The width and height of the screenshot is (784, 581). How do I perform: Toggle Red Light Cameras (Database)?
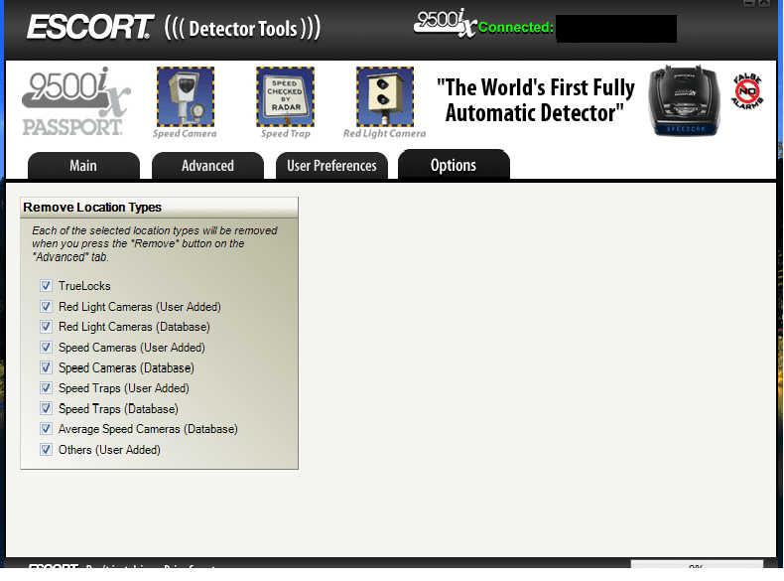point(46,327)
